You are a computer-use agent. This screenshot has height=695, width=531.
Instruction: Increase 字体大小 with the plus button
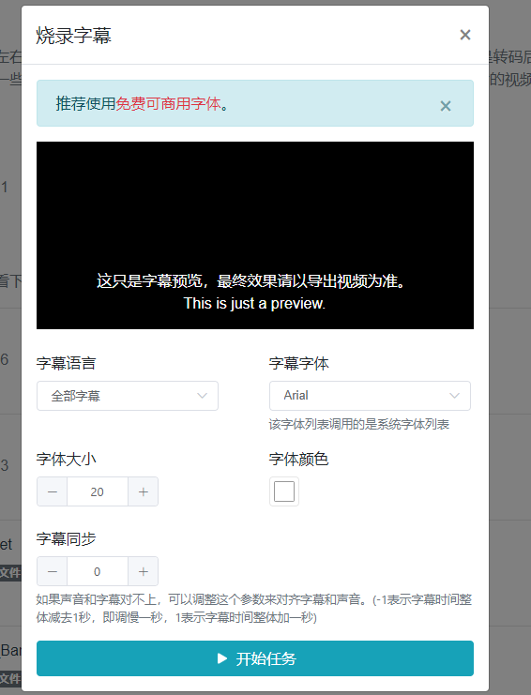coord(144,491)
